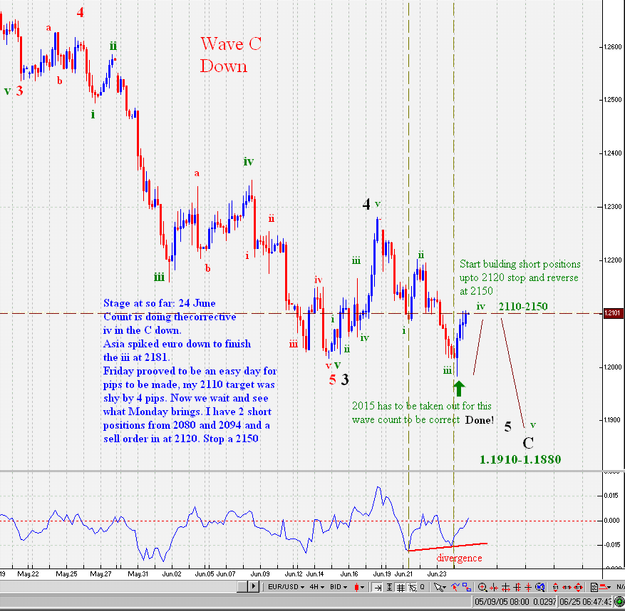
Task: Click the vertical auto-fit icon
Action: pos(389,588)
